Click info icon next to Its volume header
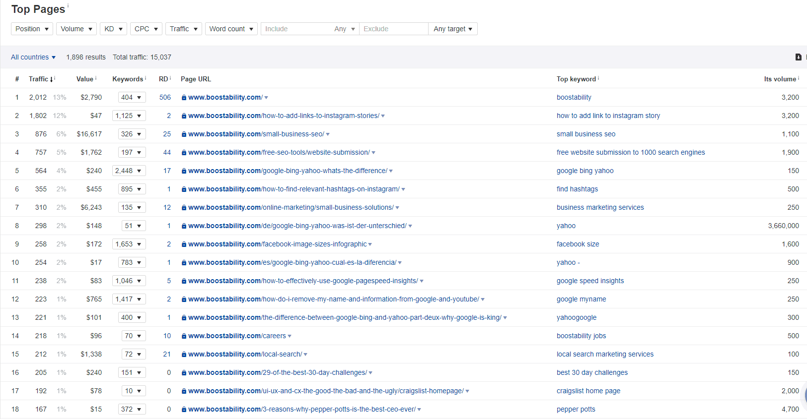The width and height of the screenshot is (807, 419). (x=799, y=78)
